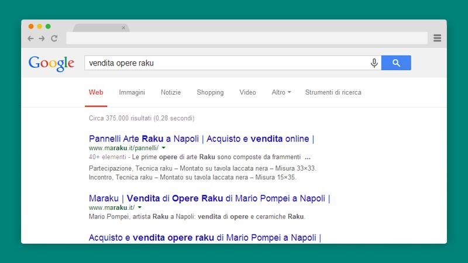468x263 pixels.
Task: Click snippet 'Mario Pompei, artista Raku a Napoli'
Action: click(x=197, y=216)
